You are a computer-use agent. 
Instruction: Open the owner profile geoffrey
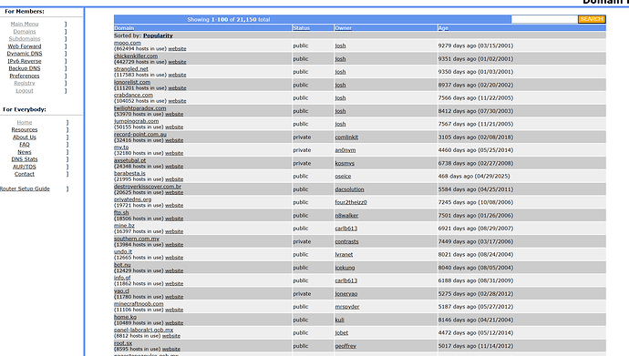coord(345,346)
